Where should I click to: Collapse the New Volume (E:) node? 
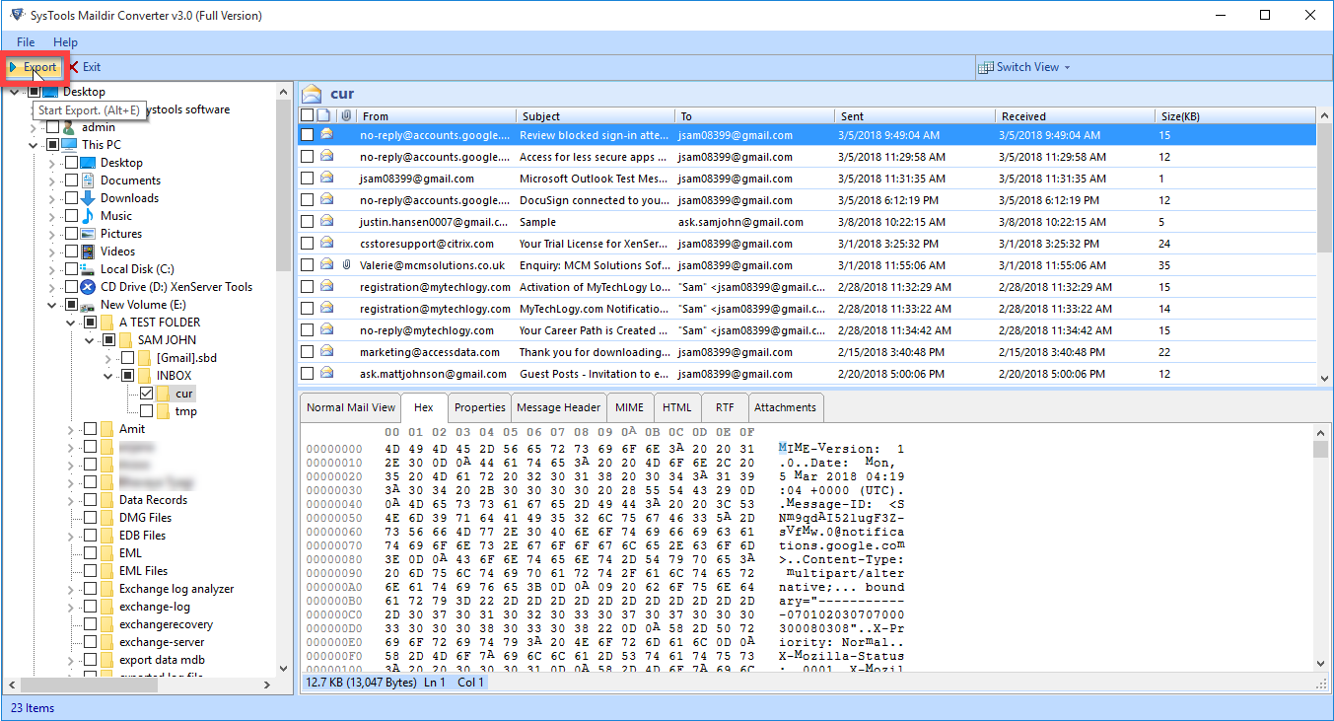click(x=52, y=304)
